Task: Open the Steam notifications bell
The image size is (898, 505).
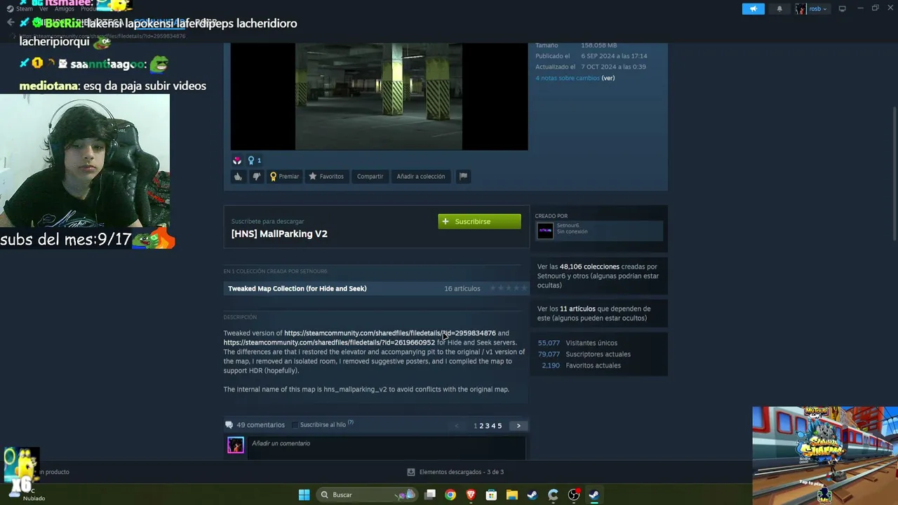Action: (x=779, y=9)
